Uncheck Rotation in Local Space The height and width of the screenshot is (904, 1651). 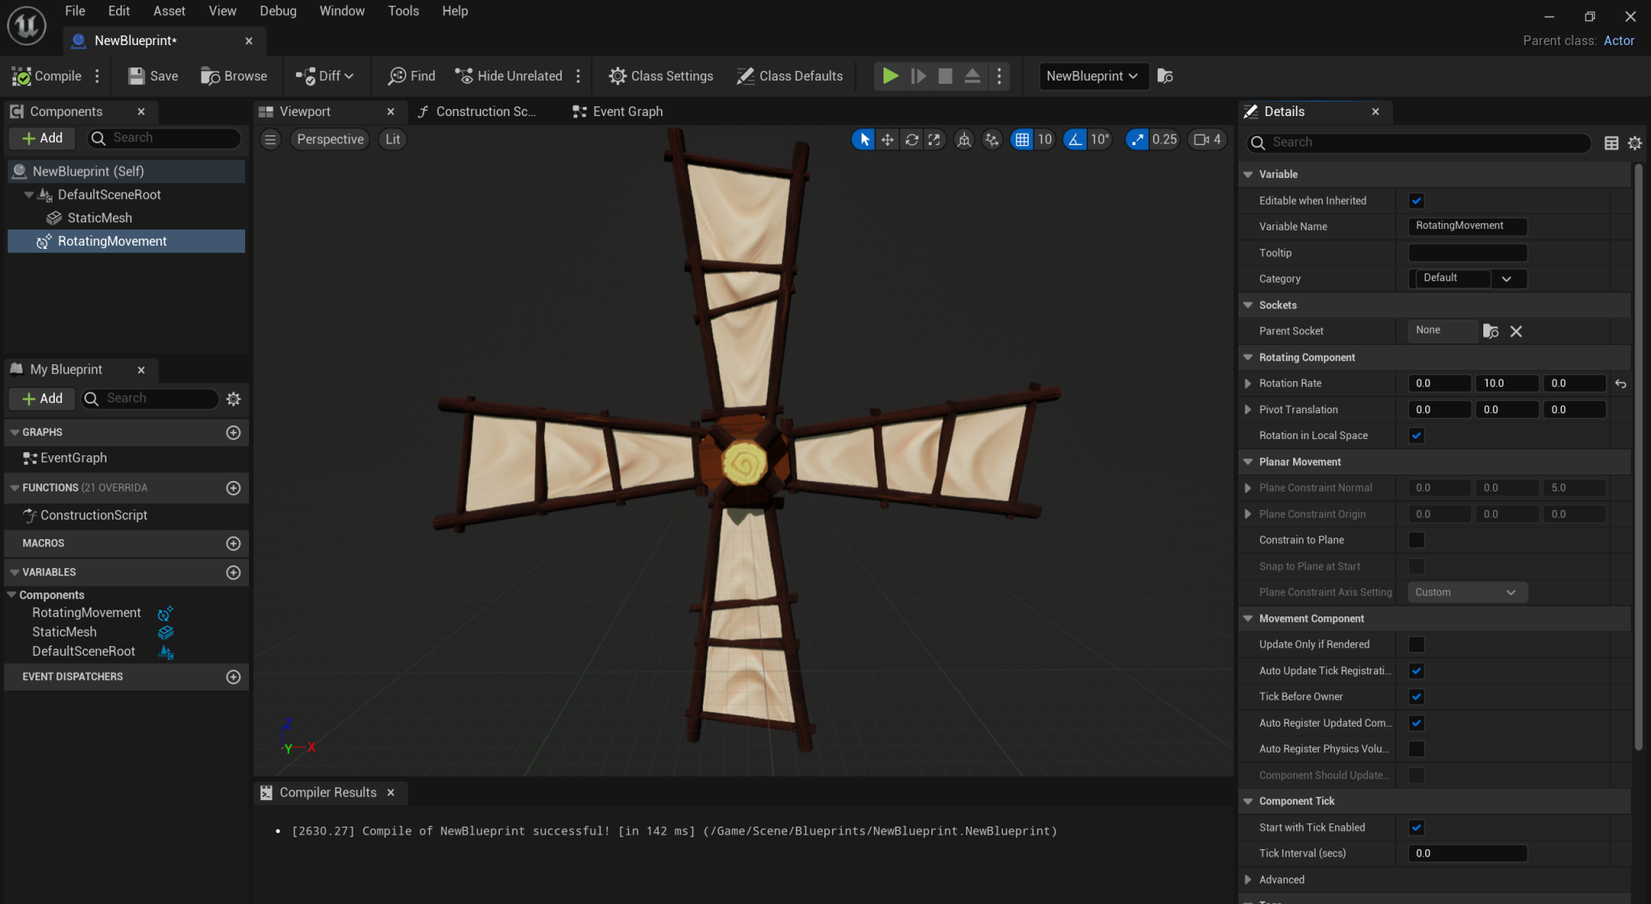pos(1416,436)
